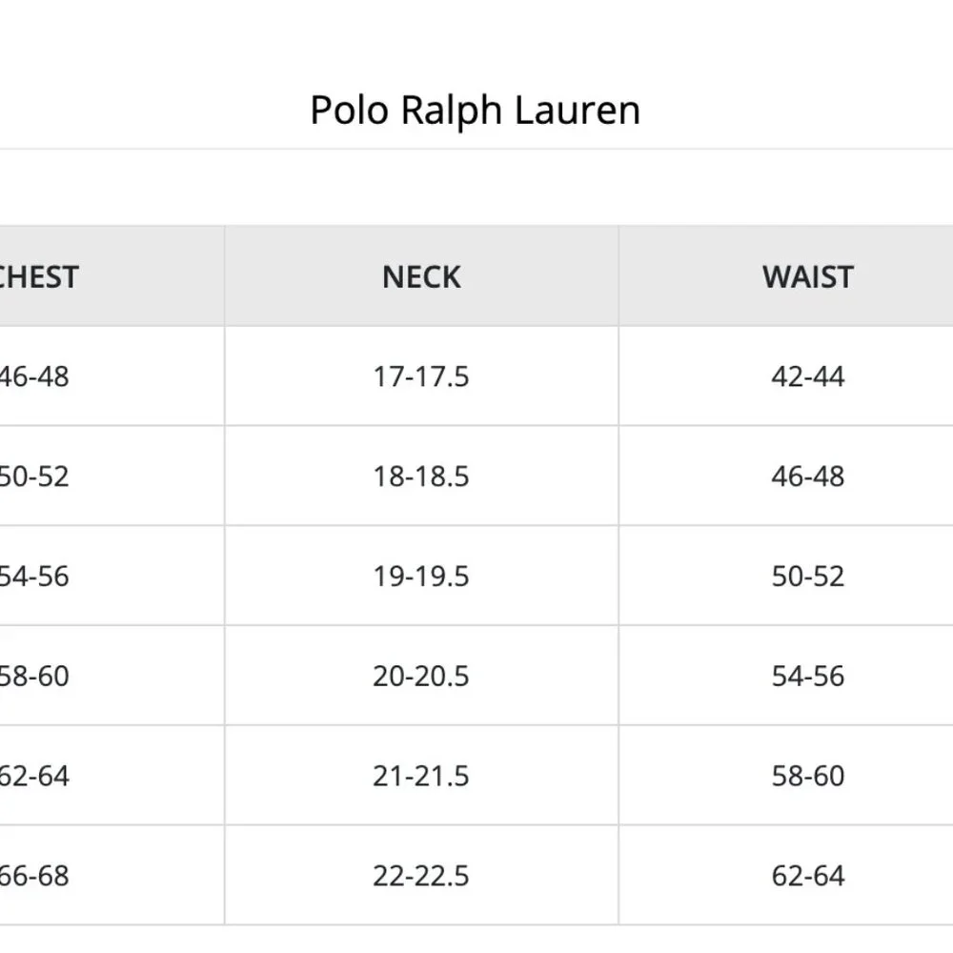Viewport: 953px width, 953px height.
Task: Click neck size 17-17.5 cell
Action: click(x=421, y=376)
